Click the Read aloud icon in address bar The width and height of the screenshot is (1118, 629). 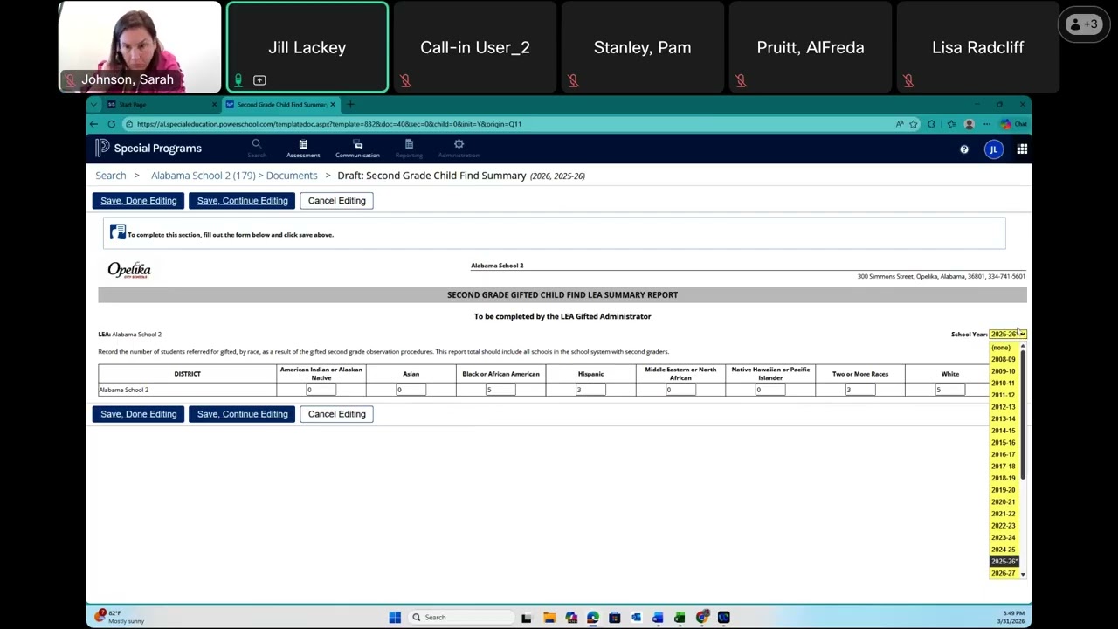click(900, 124)
